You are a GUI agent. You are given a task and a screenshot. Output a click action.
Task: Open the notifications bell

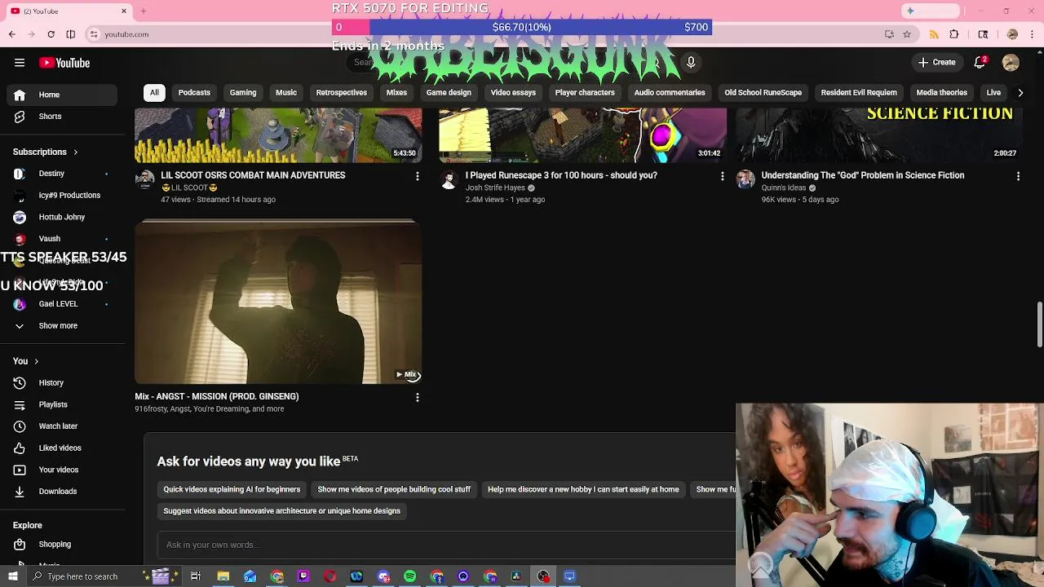980,62
